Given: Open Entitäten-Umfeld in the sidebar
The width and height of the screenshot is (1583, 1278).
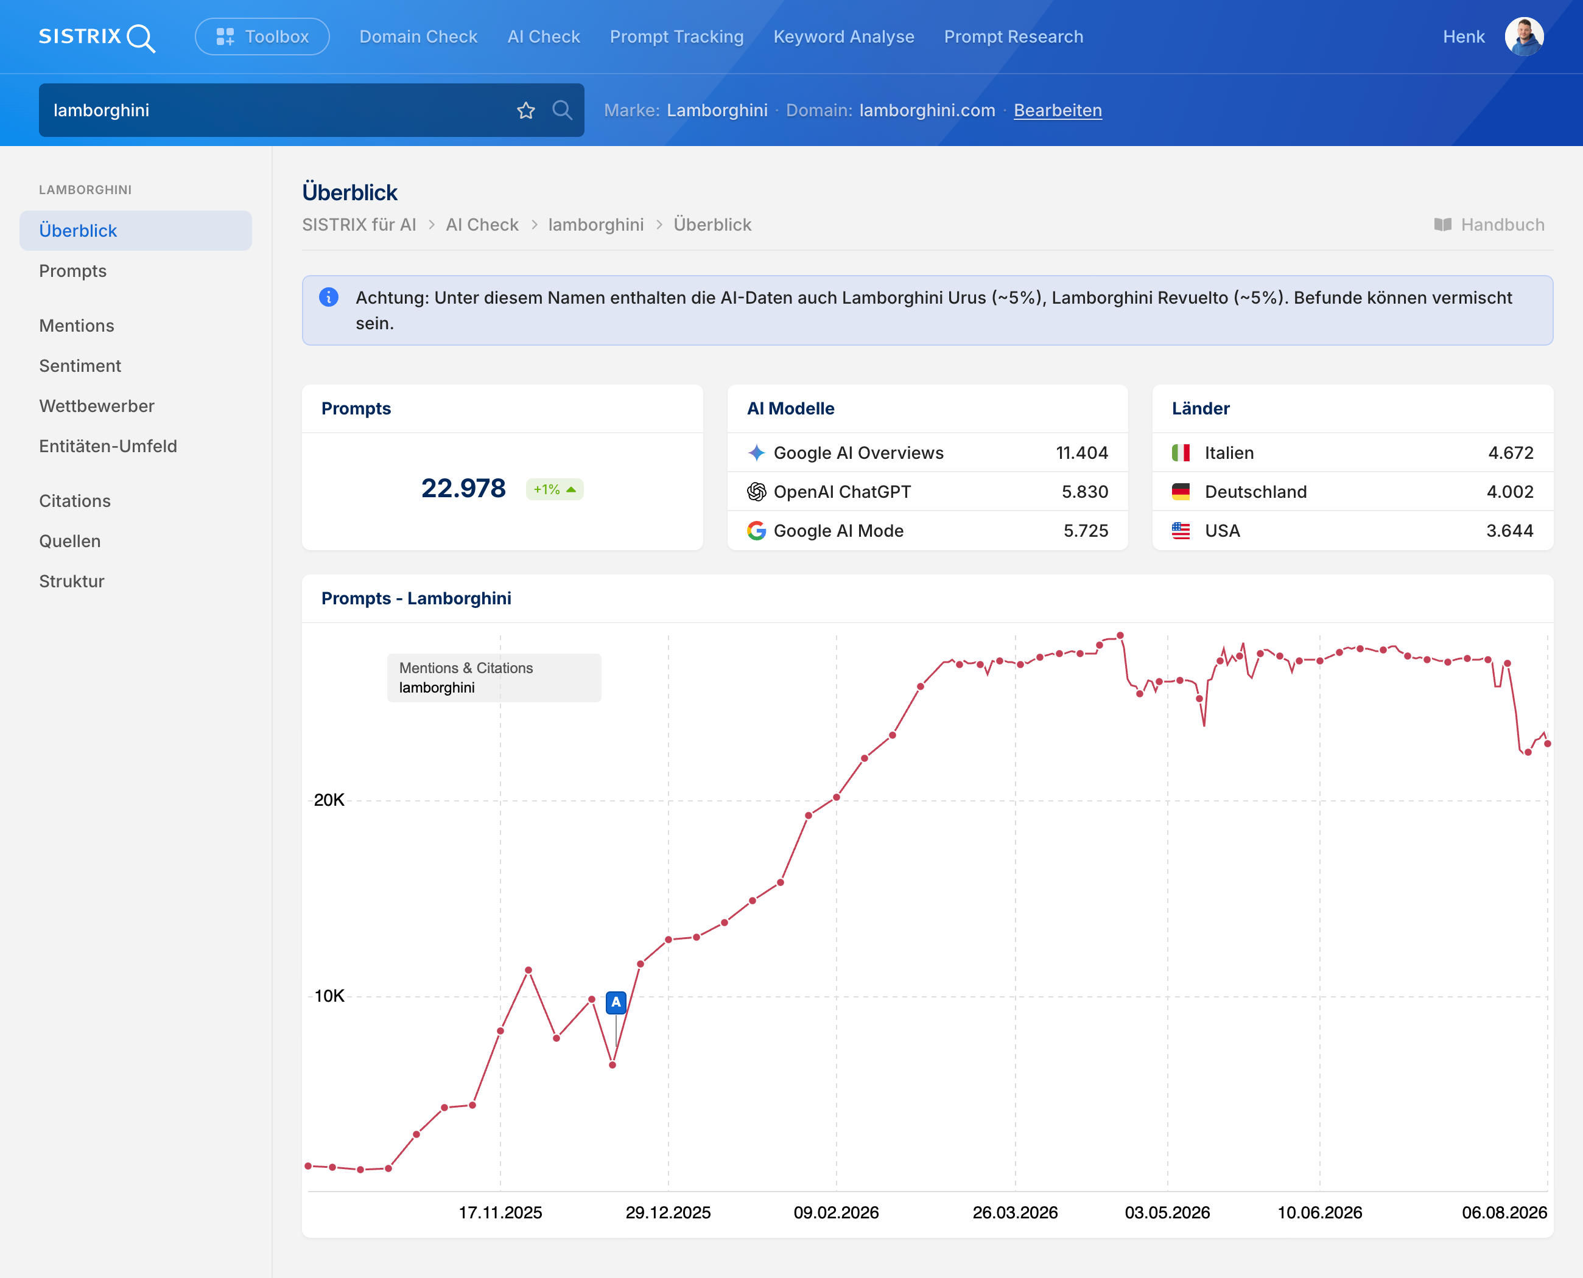Looking at the screenshot, I should (x=108, y=446).
